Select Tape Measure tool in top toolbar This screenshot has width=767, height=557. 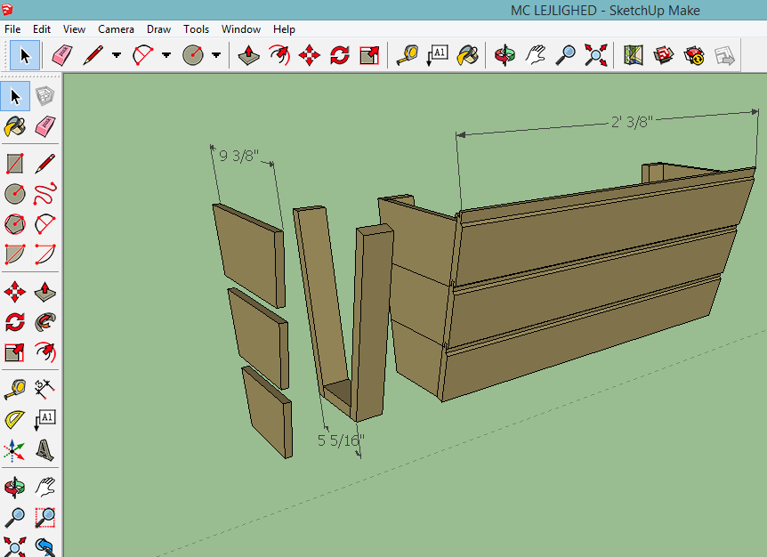(407, 55)
